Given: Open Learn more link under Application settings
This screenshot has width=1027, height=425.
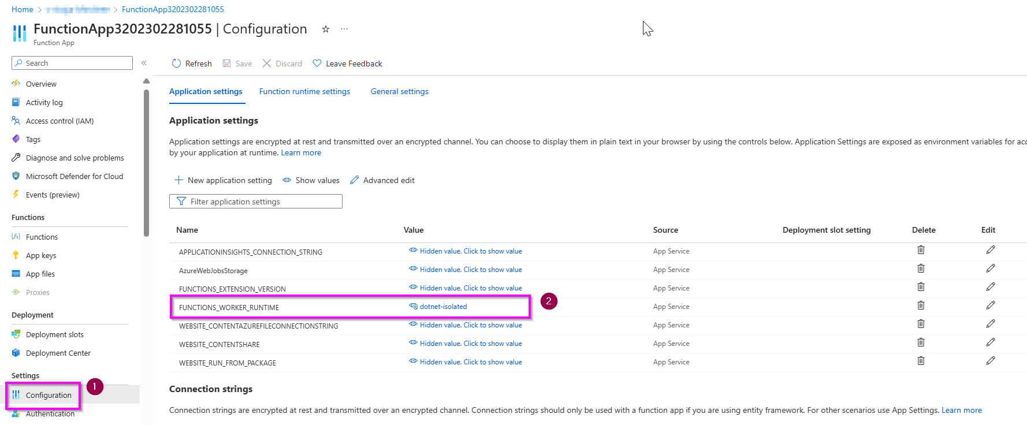Looking at the screenshot, I should click(x=301, y=152).
